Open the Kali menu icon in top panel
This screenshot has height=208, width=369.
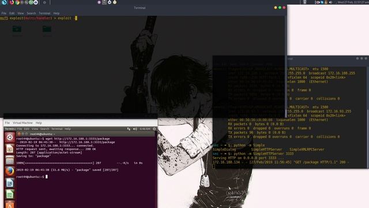point(4,2)
